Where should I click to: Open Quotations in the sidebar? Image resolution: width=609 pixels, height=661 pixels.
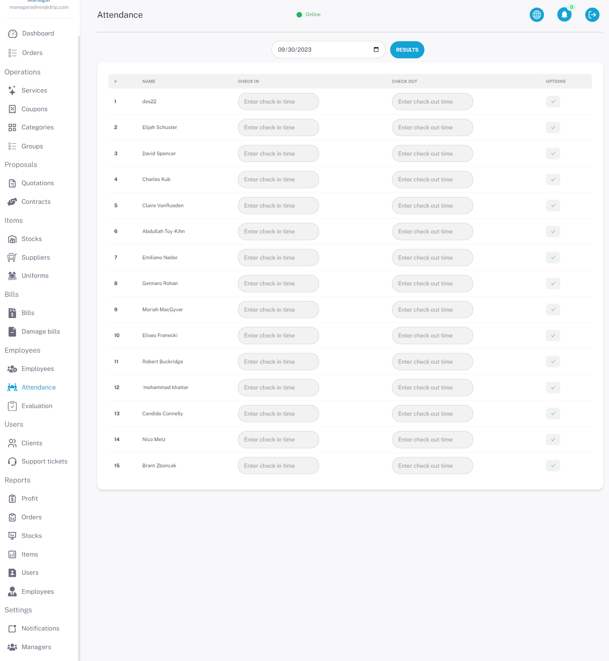point(38,183)
